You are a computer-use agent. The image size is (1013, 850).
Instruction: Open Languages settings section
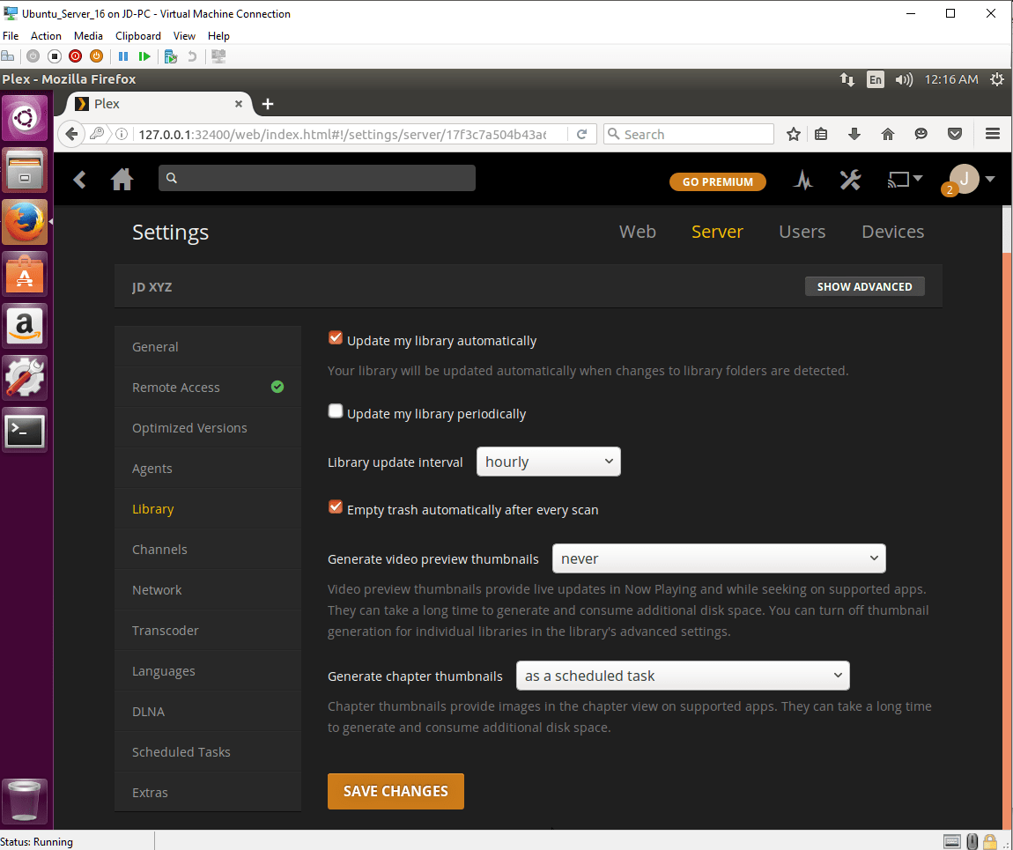coord(207,671)
